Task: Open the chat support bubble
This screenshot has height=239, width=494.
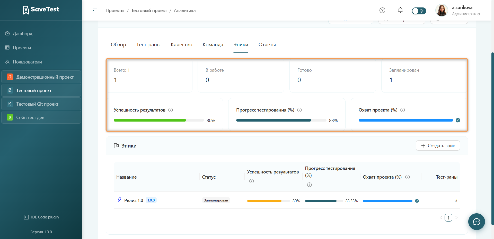Action: 477,222
